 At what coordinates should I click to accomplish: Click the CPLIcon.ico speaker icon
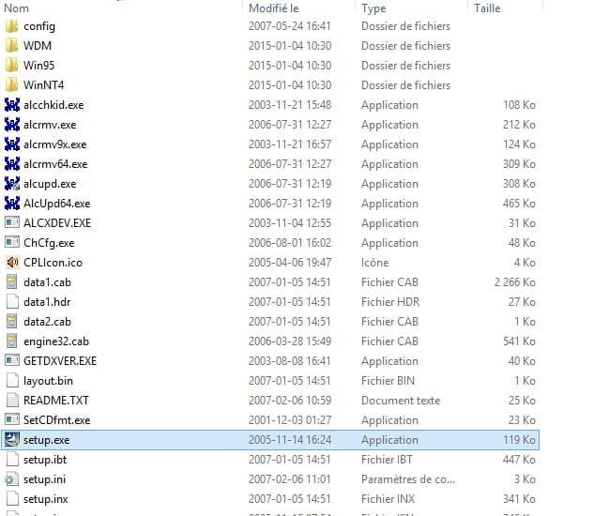click(x=11, y=263)
